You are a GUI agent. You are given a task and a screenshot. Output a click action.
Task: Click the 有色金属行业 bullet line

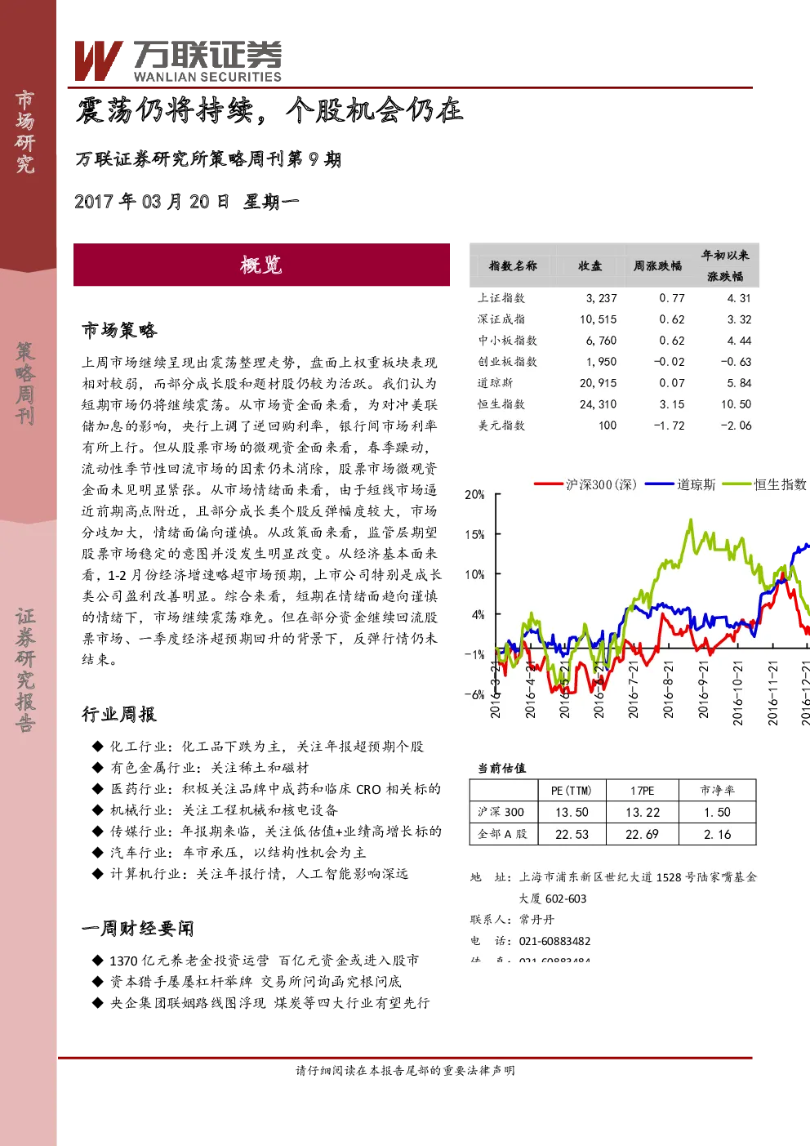[x=201, y=768]
